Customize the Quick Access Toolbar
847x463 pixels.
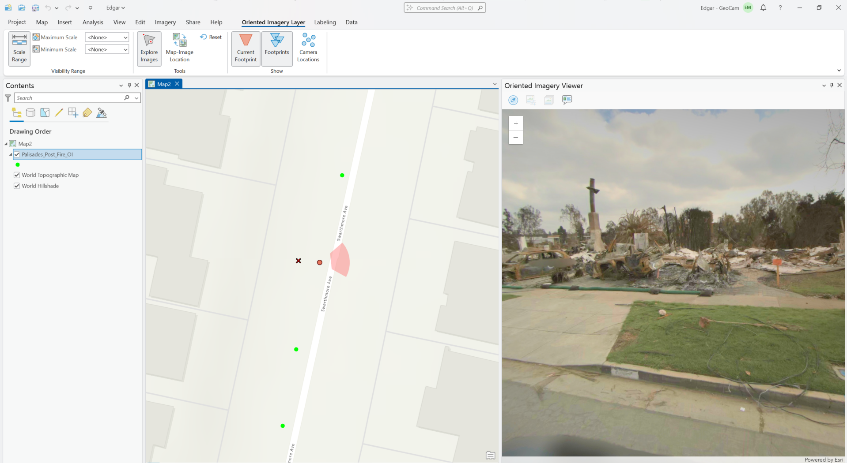click(x=91, y=8)
